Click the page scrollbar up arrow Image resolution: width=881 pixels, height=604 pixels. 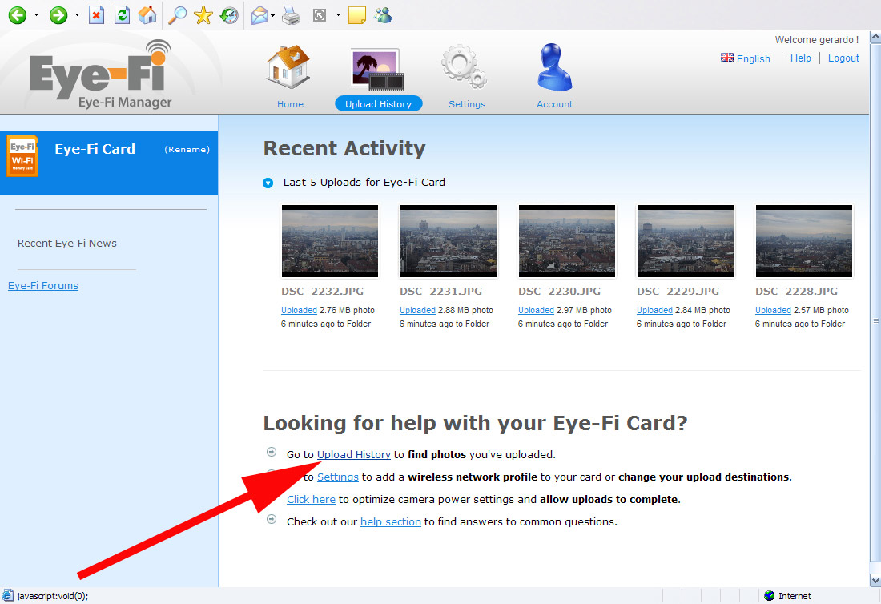875,37
